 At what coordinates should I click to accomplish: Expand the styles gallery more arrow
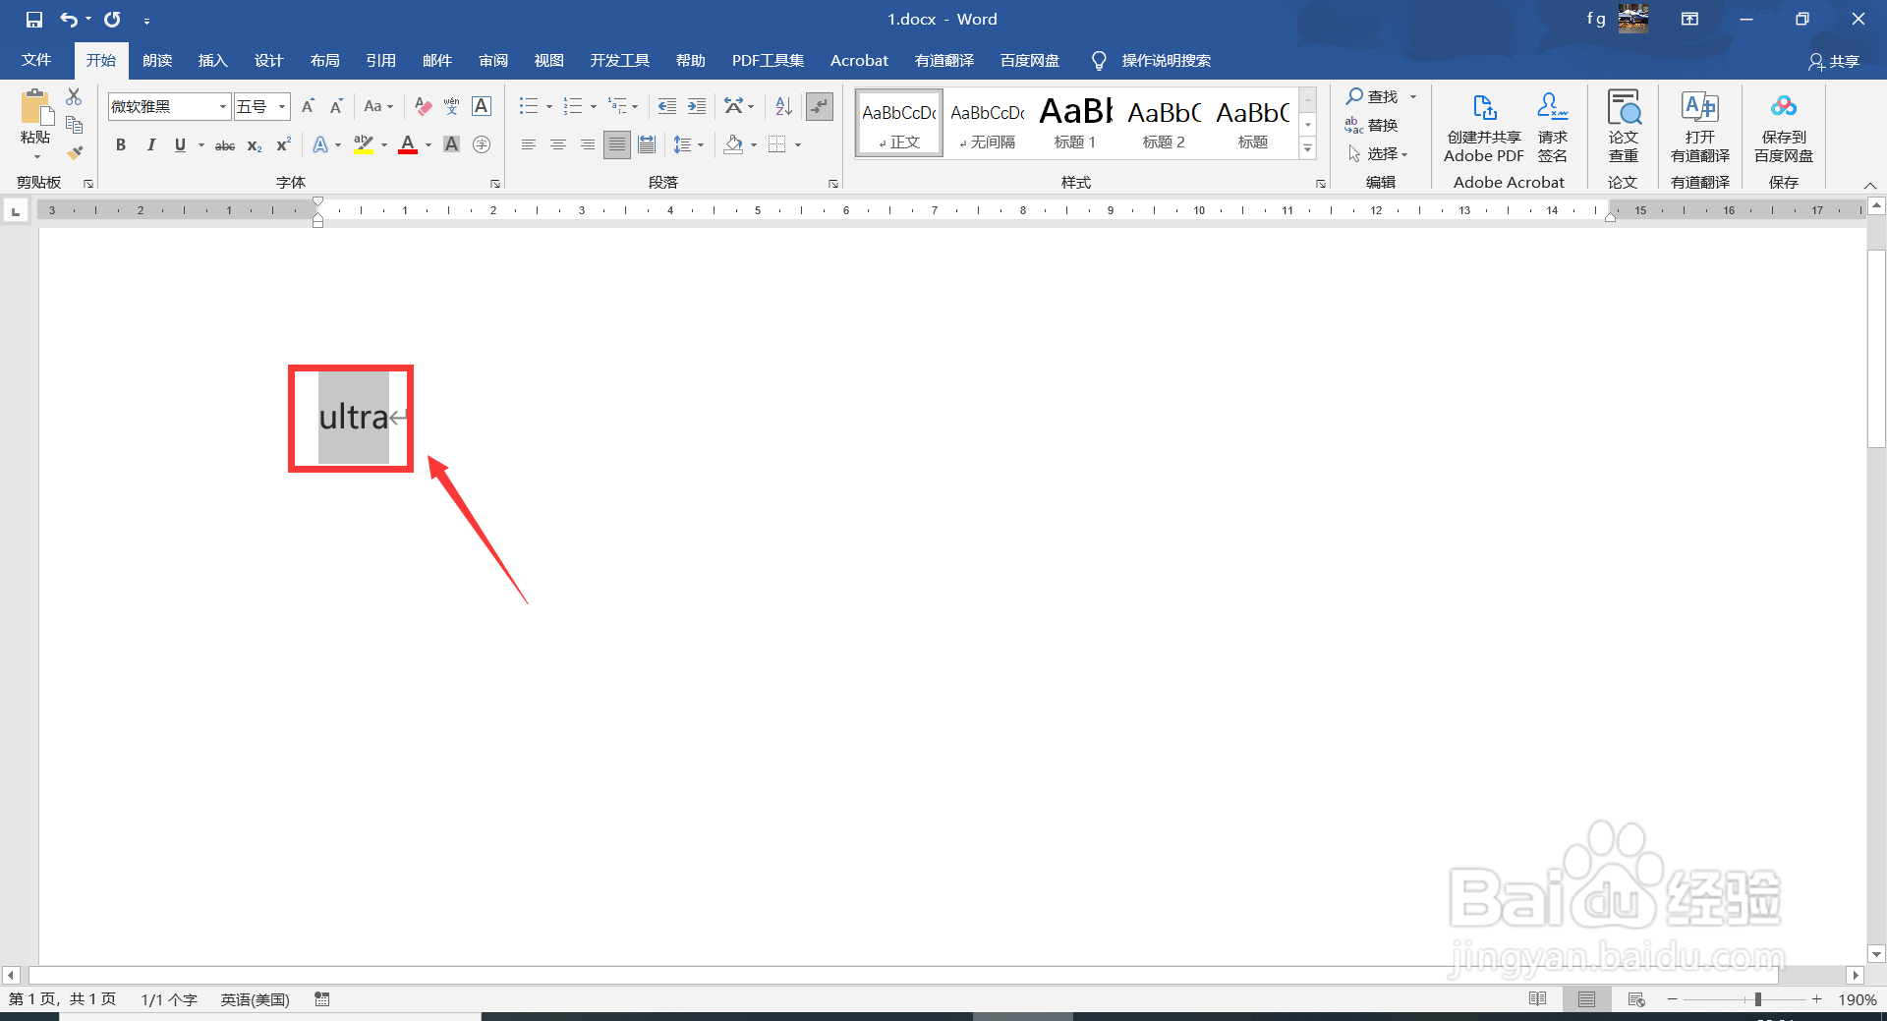pos(1308,148)
